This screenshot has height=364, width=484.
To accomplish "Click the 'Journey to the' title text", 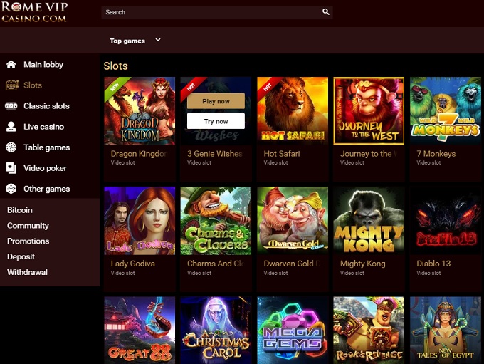I will (x=366, y=154).
